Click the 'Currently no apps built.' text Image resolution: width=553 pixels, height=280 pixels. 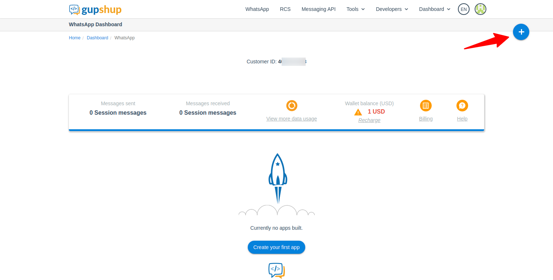tap(276, 228)
